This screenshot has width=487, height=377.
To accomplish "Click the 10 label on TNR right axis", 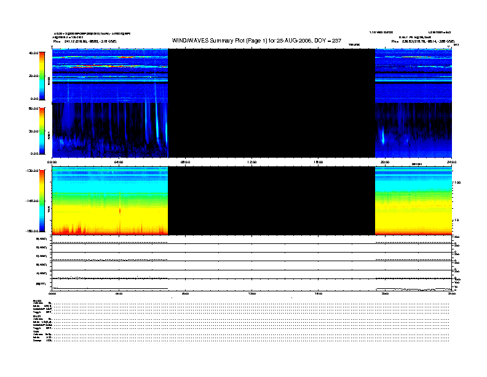I will point(457,220).
